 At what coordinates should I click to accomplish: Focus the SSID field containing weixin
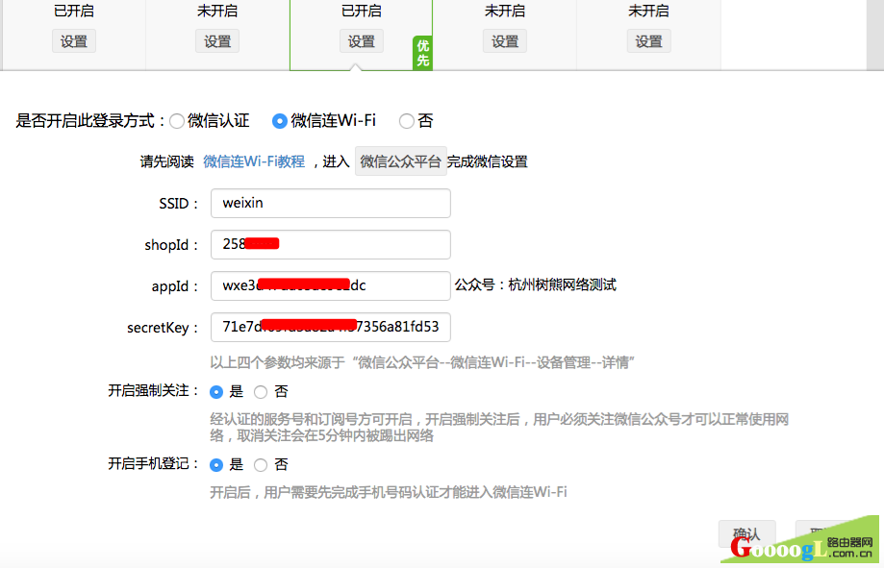coord(330,204)
